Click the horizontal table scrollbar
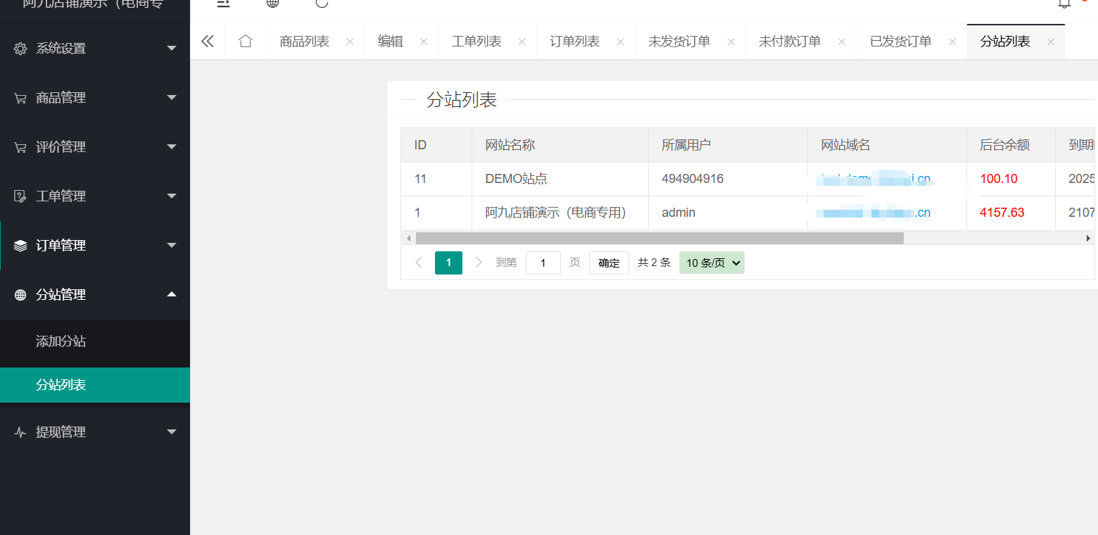The height and width of the screenshot is (535, 1098). point(659,239)
